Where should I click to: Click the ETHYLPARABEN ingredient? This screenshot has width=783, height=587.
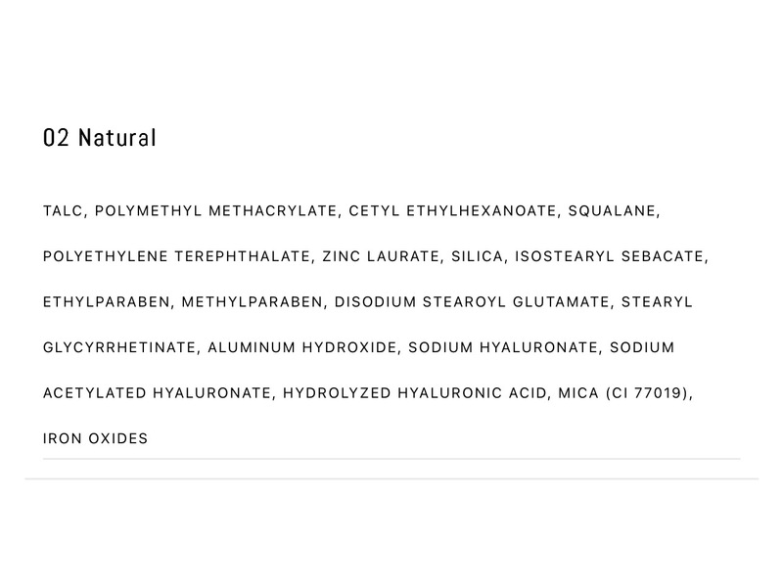point(108,302)
